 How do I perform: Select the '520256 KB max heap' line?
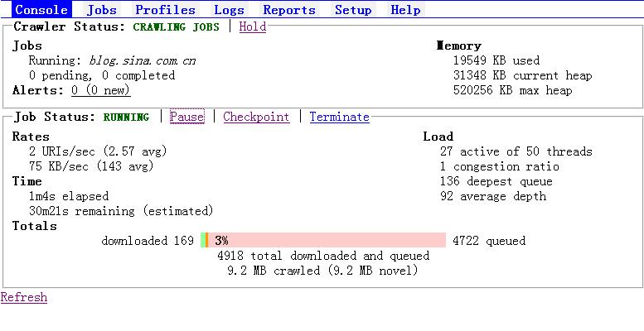(512, 90)
